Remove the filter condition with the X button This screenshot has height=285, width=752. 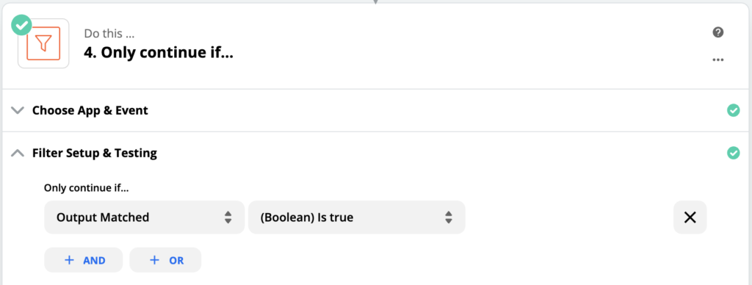tap(690, 217)
